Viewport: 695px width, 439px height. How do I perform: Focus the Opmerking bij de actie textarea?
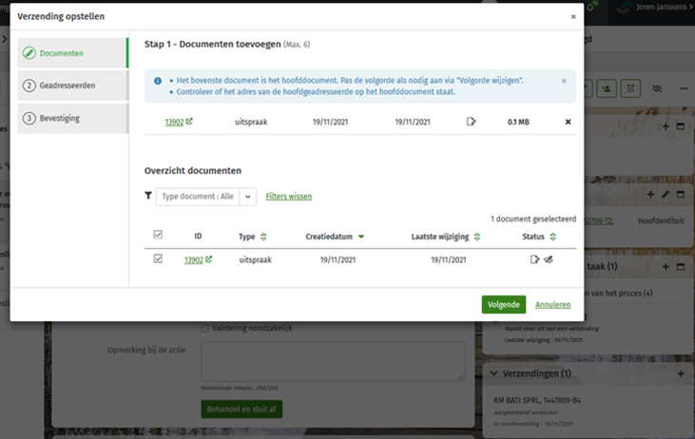coord(333,361)
